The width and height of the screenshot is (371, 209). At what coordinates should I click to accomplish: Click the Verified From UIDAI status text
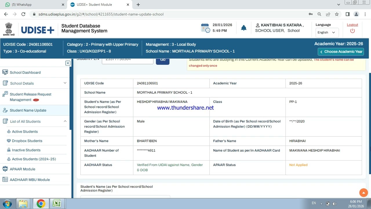[170, 167]
